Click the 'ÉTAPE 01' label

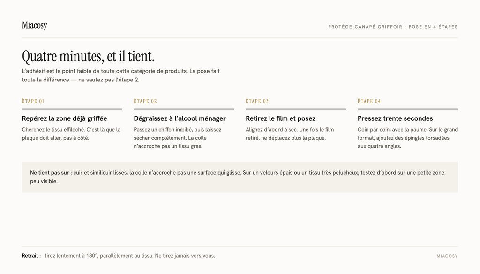pos(33,101)
